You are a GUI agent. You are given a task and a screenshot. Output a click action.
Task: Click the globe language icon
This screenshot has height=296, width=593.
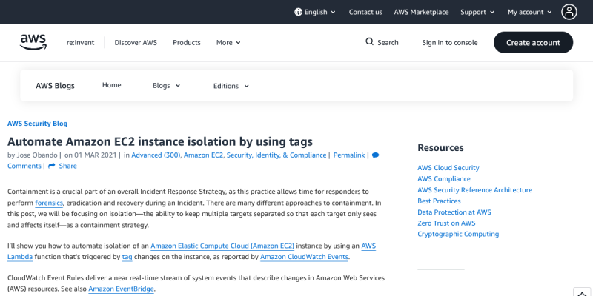point(298,12)
